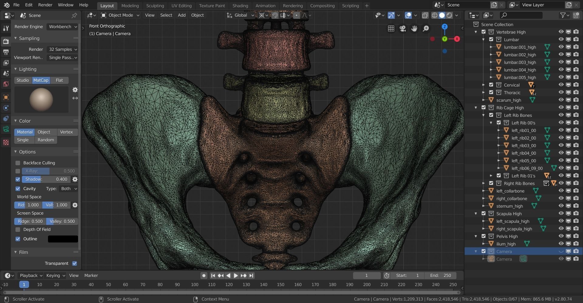Screen dimensions: 583x303
Task: Collapse the Lighting panel
Action: click(15, 69)
